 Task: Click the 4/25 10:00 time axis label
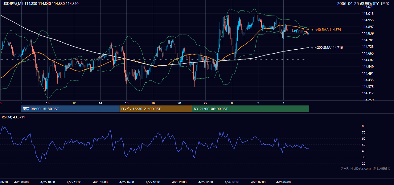pyautogui.click(x=47, y=182)
